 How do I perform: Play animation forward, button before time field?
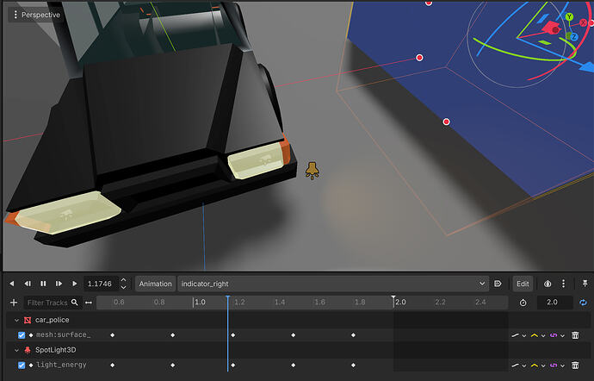click(x=75, y=284)
